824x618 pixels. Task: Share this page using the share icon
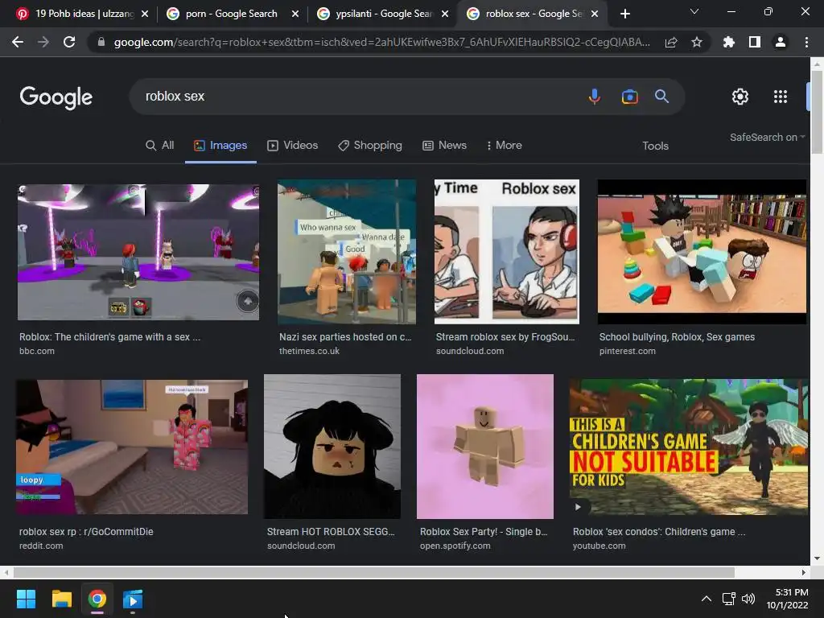[671, 42]
